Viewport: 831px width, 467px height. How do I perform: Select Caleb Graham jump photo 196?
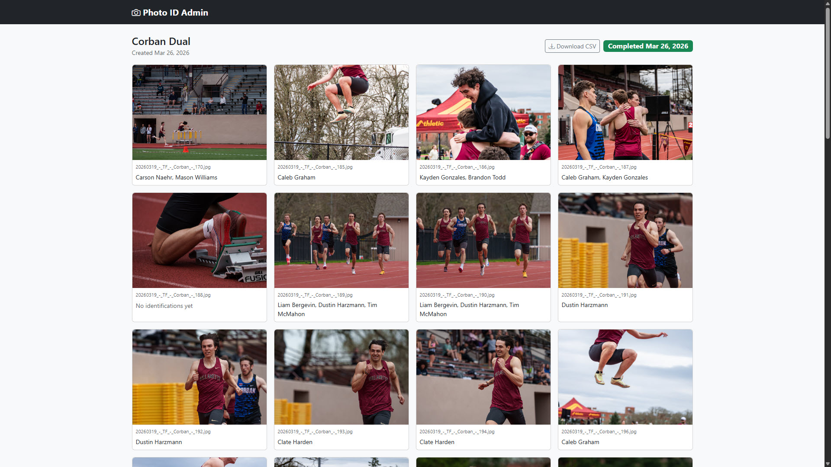[x=625, y=377]
